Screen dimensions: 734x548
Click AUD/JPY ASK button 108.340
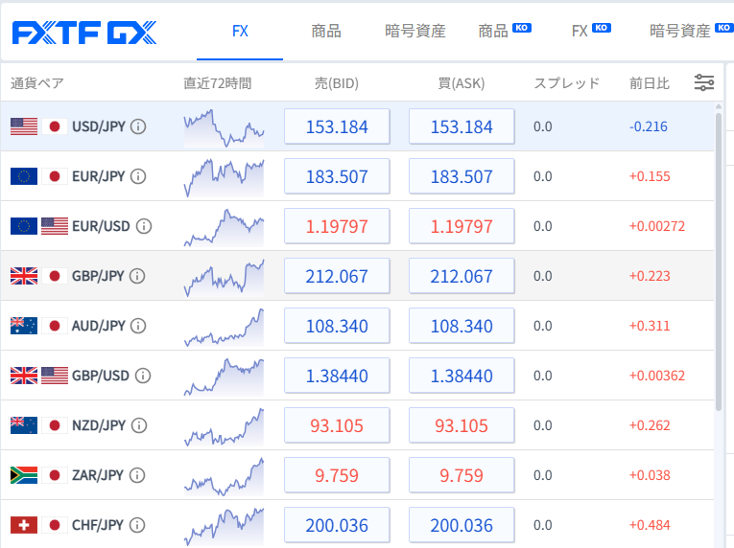pyautogui.click(x=462, y=326)
